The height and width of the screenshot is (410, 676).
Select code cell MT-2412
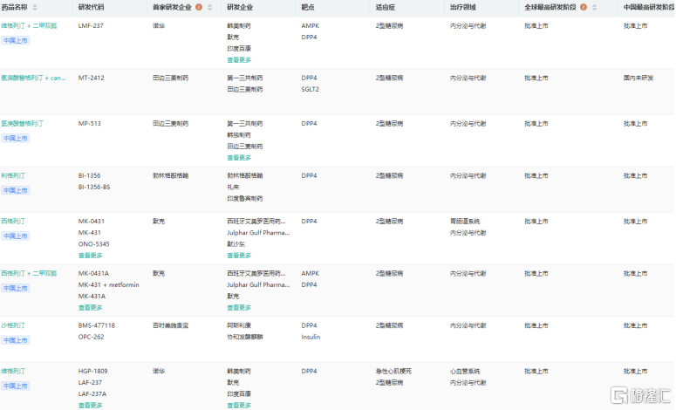(91, 78)
